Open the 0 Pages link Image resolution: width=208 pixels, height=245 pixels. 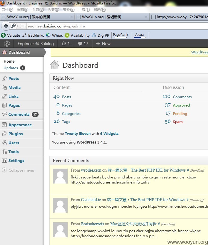(x=64, y=105)
